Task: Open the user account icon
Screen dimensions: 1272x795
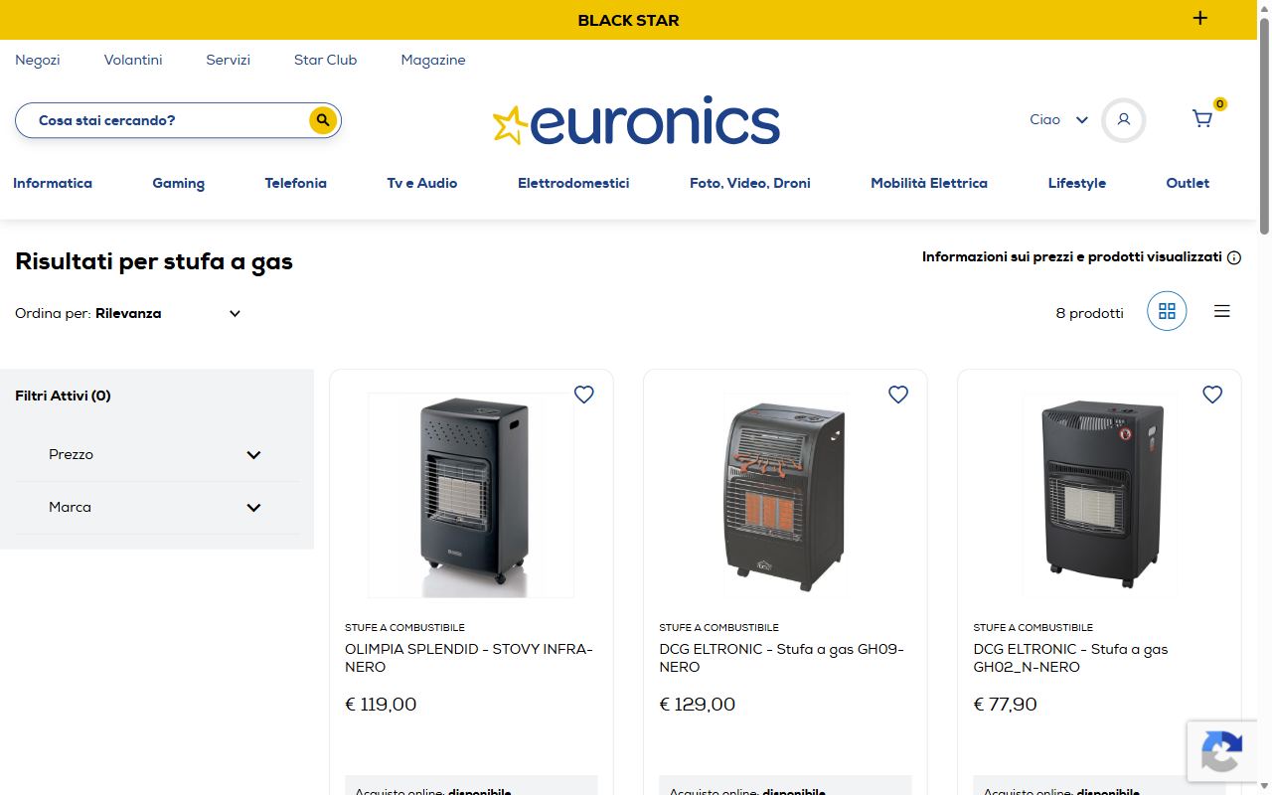Action: [x=1124, y=120]
